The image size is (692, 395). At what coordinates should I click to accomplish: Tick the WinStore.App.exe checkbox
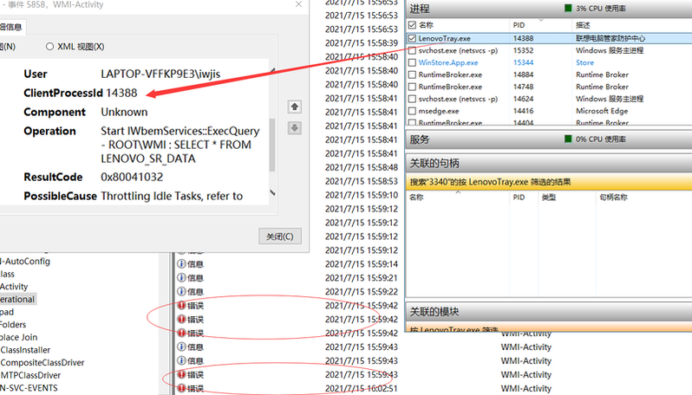click(413, 62)
